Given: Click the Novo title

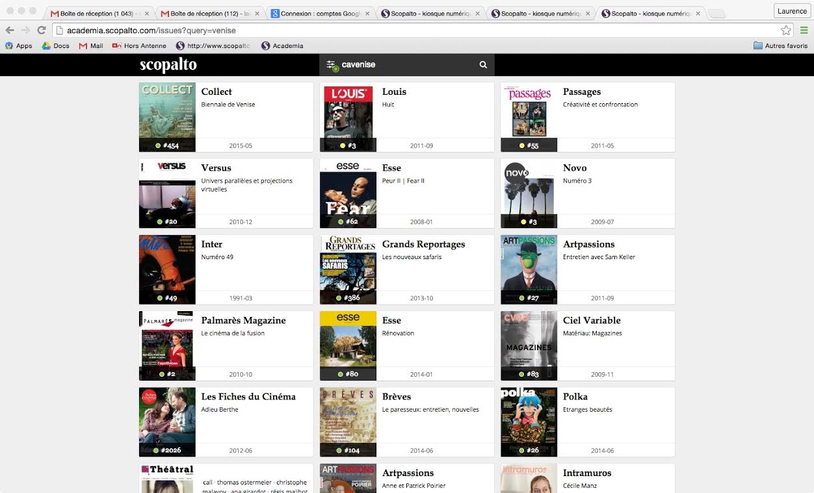Looking at the screenshot, I should [x=575, y=168].
